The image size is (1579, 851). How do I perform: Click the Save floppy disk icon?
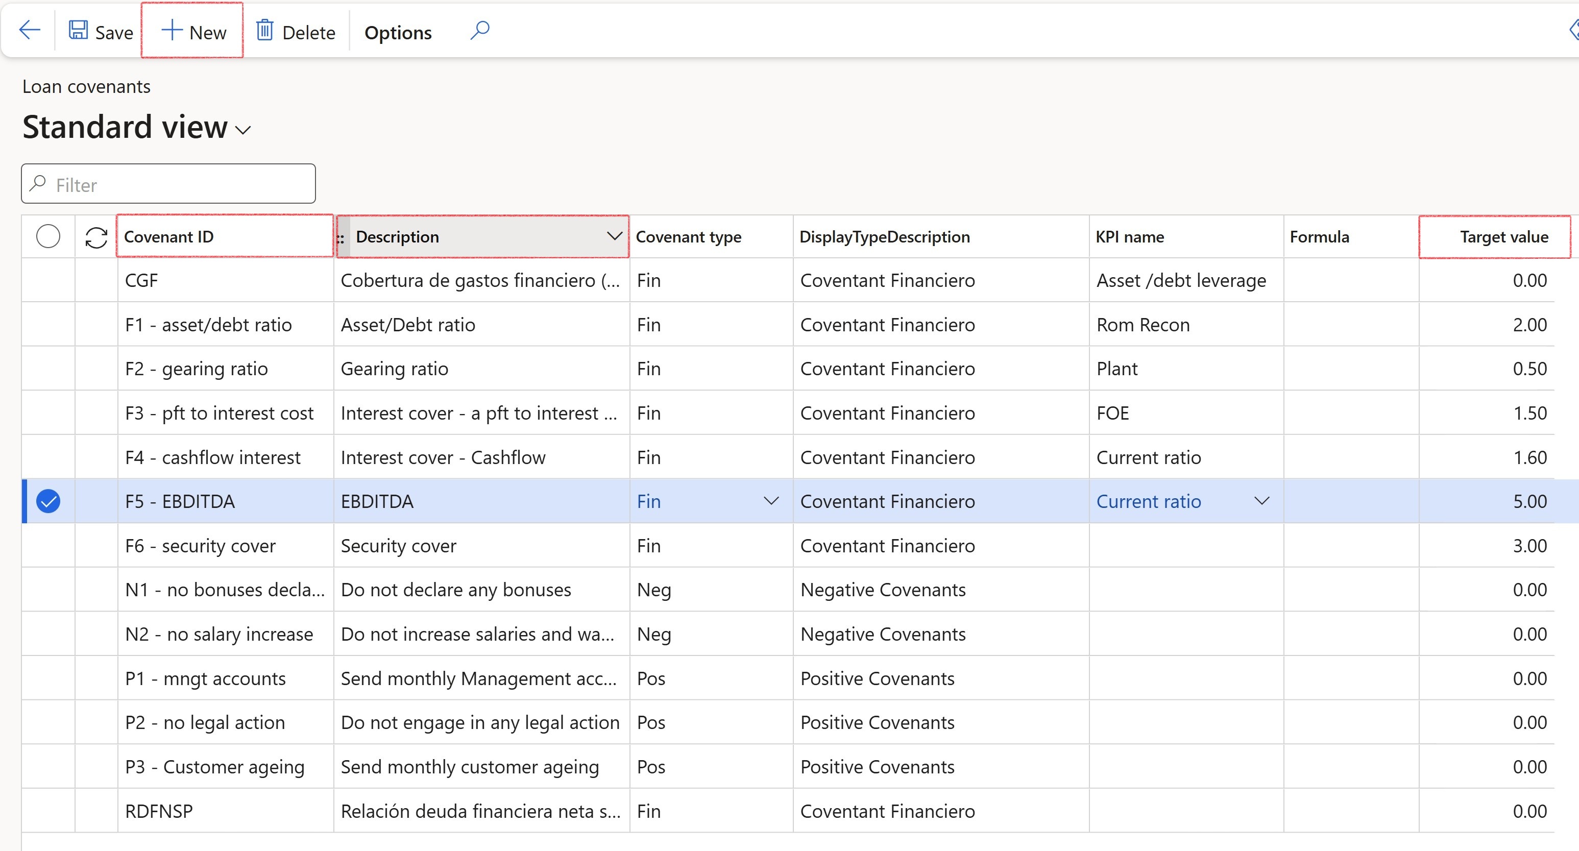78,31
